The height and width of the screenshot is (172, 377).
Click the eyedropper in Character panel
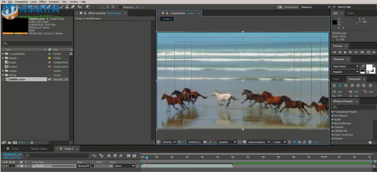coord(363,67)
